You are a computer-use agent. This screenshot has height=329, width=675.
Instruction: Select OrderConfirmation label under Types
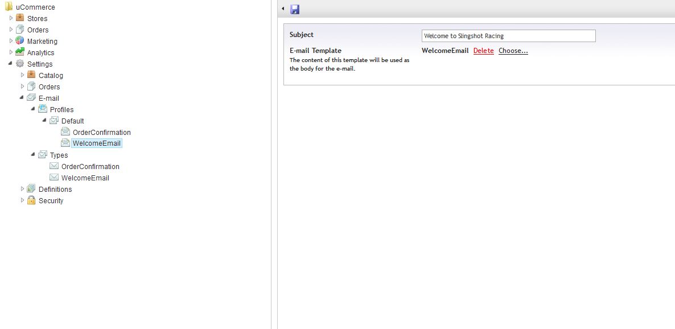90,167
